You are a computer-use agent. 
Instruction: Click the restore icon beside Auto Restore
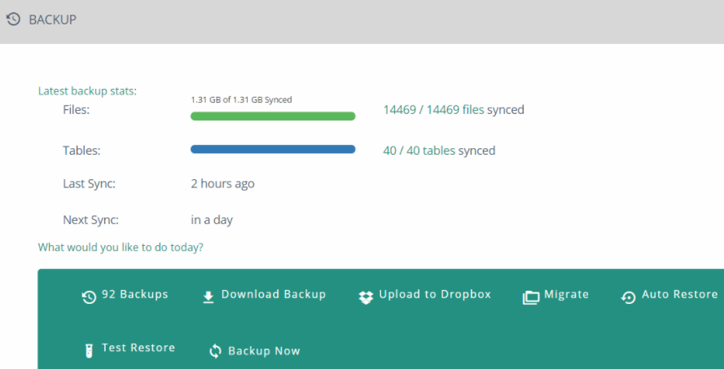point(628,297)
